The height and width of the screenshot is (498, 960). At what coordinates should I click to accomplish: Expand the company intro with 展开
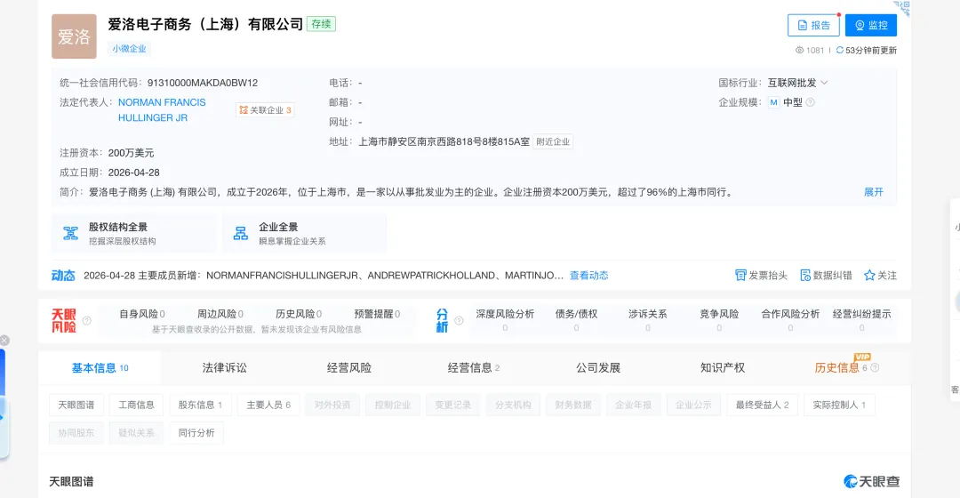click(x=873, y=192)
